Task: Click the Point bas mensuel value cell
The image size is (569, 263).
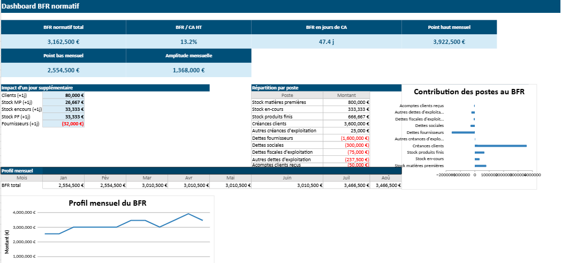Action: point(63,70)
